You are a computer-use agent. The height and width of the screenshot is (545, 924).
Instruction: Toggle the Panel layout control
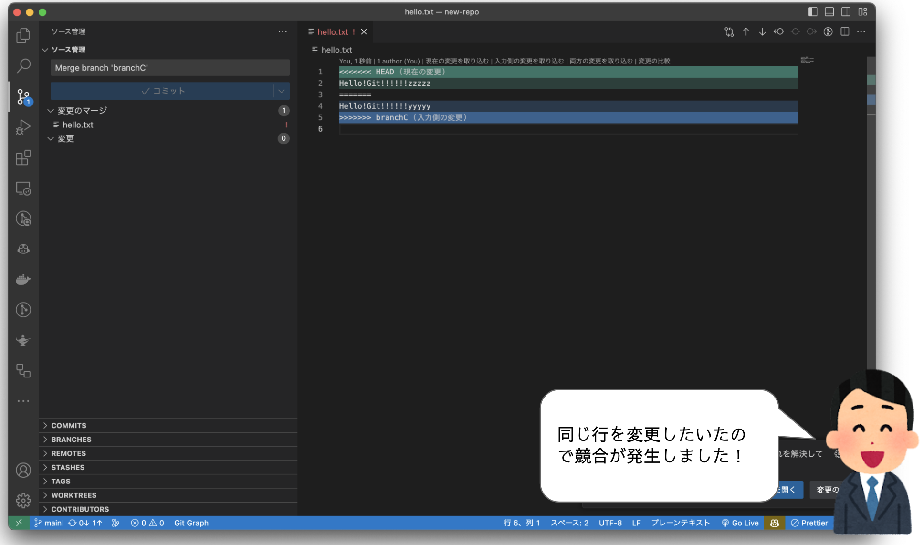(x=829, y=12)
